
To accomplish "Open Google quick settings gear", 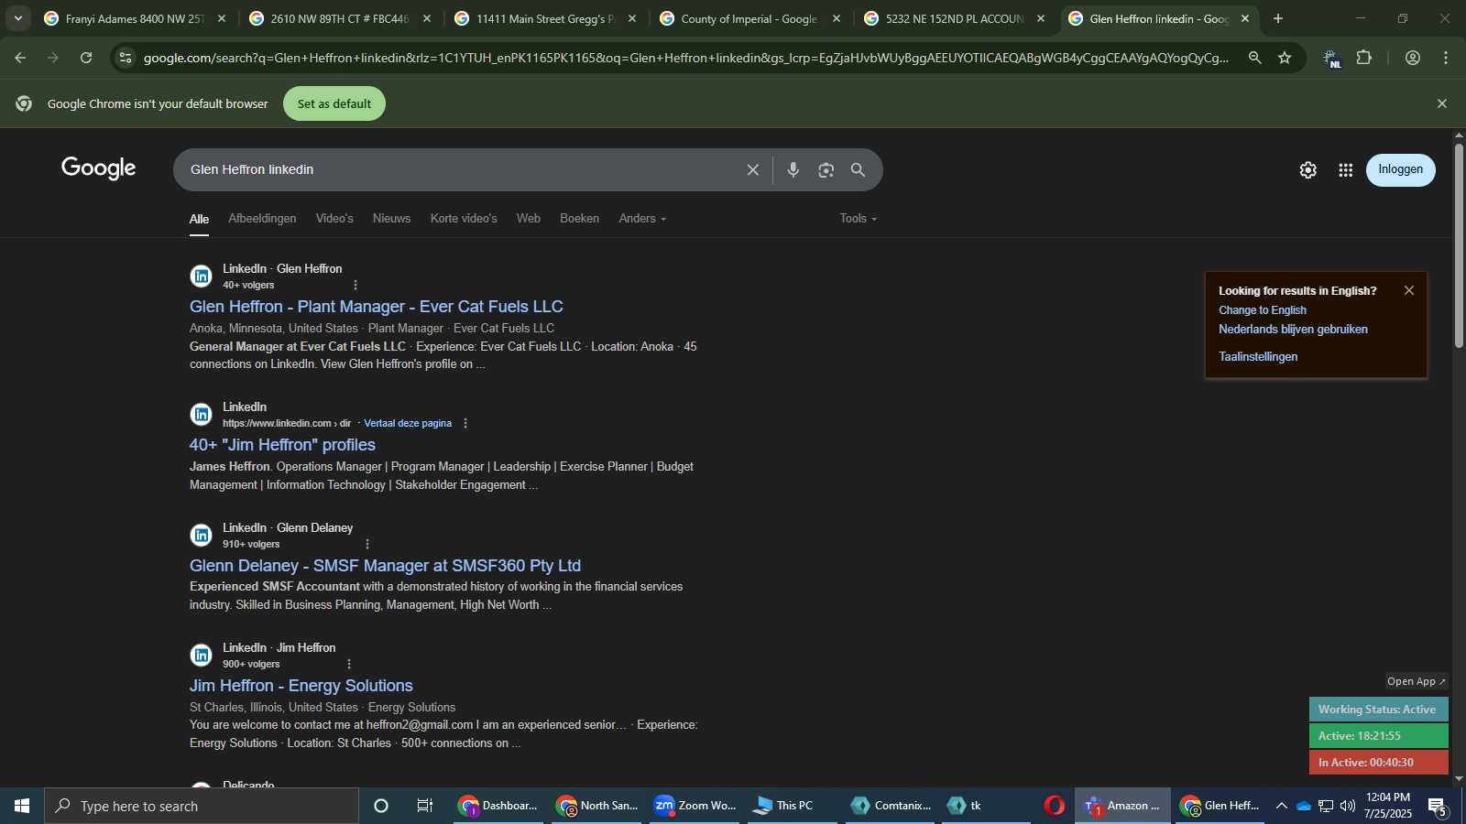I will pyautogui.click(x=1308, y=170).
